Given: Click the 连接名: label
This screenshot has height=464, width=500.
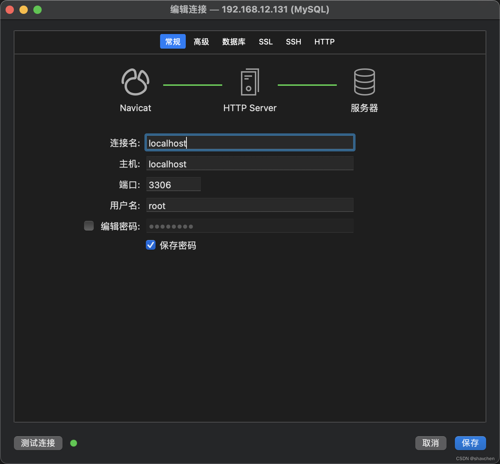Looking at the screenshot, I should pyautogui.click(x=125, y=143).
